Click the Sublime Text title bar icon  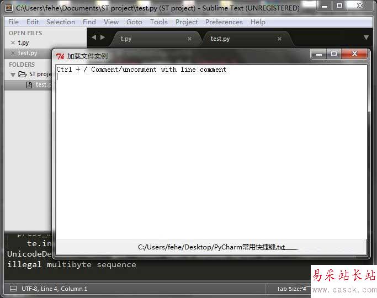9,8
